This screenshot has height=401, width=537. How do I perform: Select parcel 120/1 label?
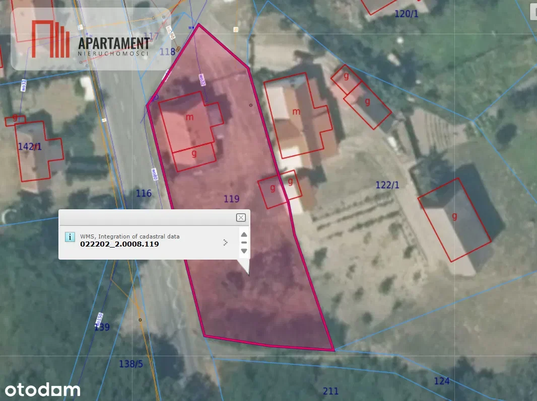406,14
